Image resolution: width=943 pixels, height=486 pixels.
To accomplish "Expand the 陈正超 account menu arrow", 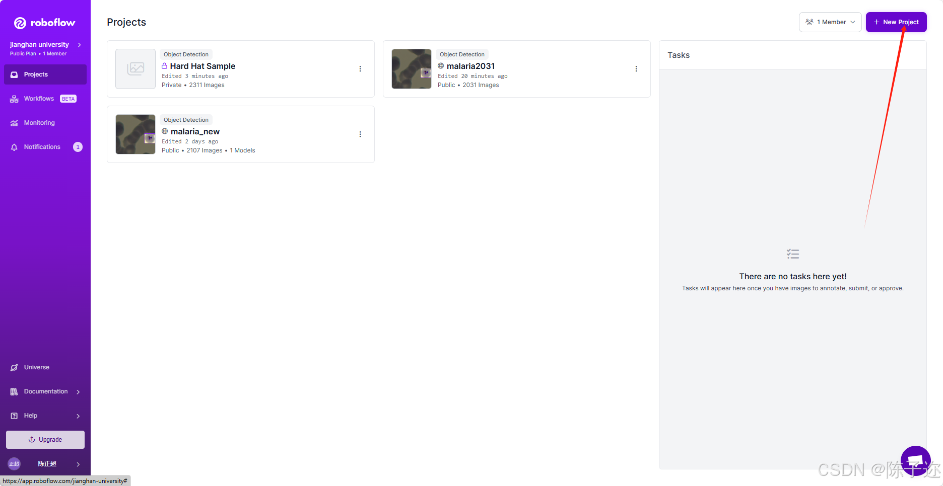I will tap(78, 464).
